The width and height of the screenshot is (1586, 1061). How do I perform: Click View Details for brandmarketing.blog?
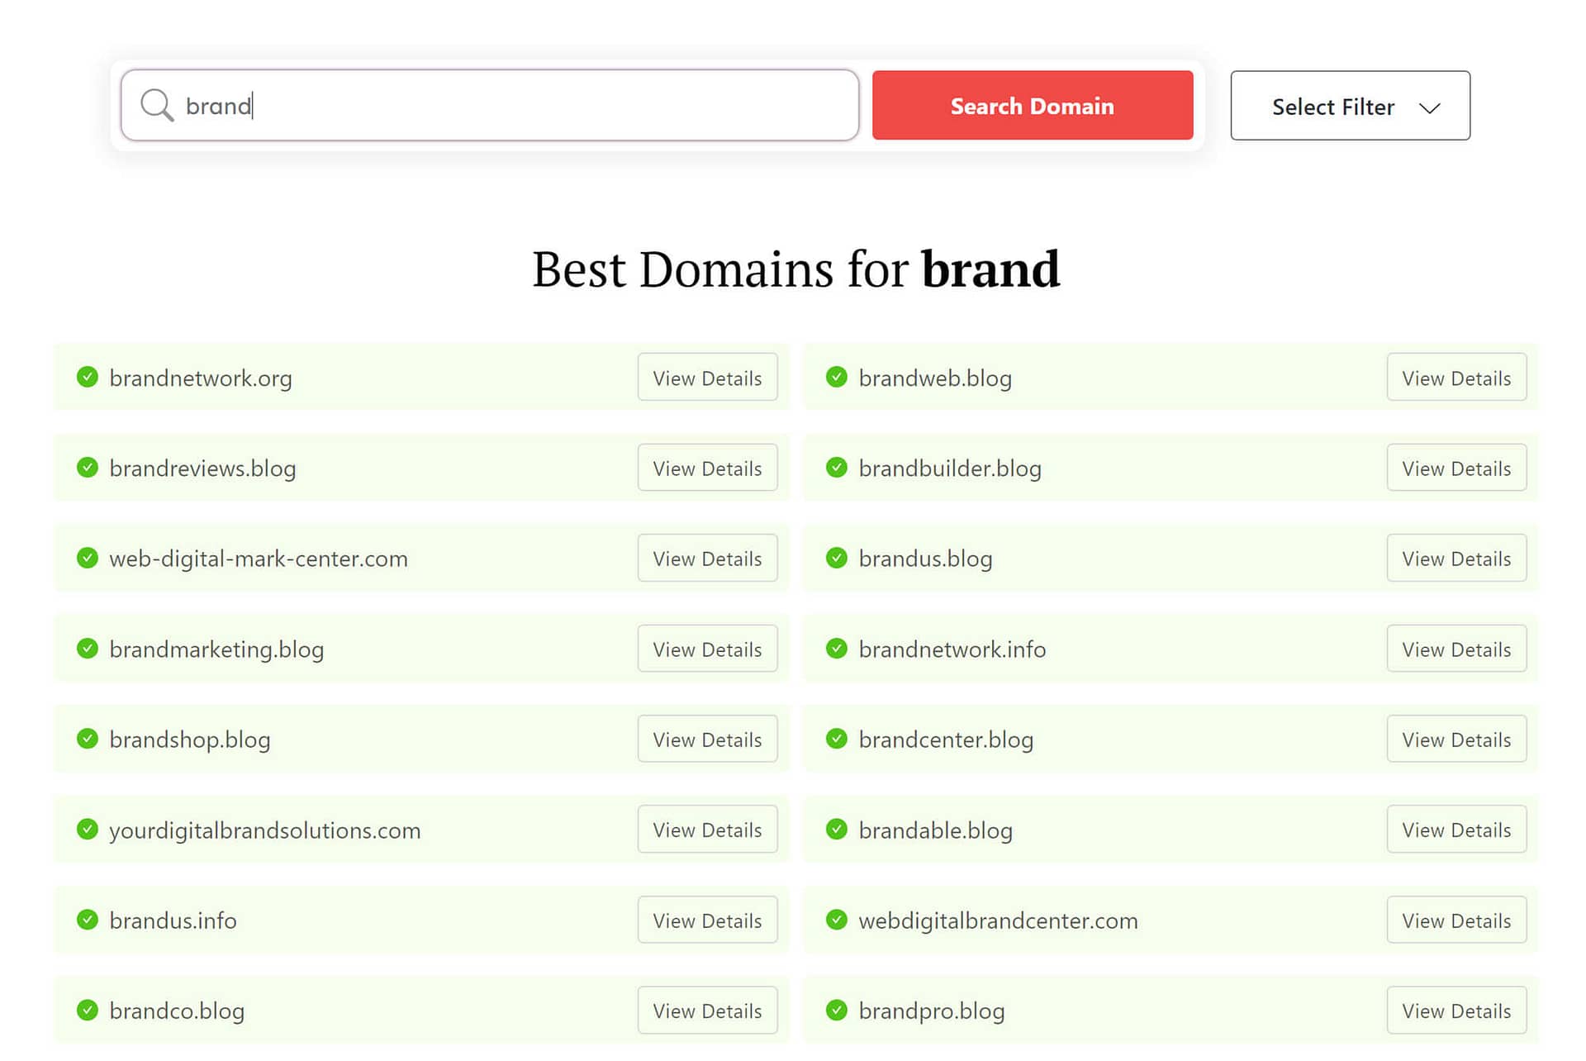click(706, 648)
